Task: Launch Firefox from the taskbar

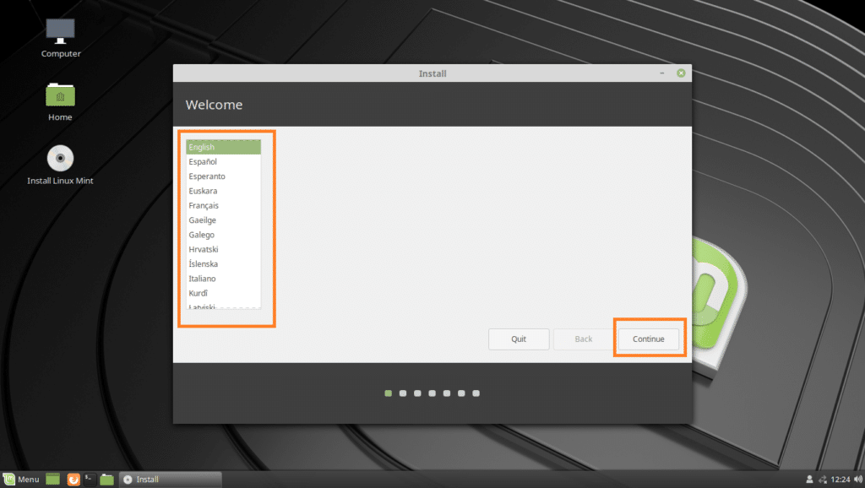Action: click(x=73, y=479)
